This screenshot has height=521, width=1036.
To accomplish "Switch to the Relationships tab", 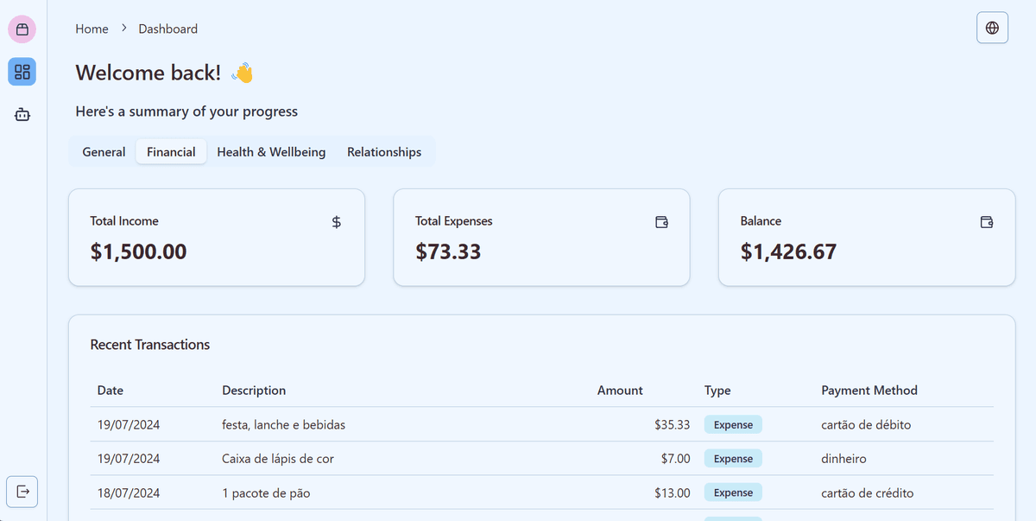I will (x=384, y=151).
